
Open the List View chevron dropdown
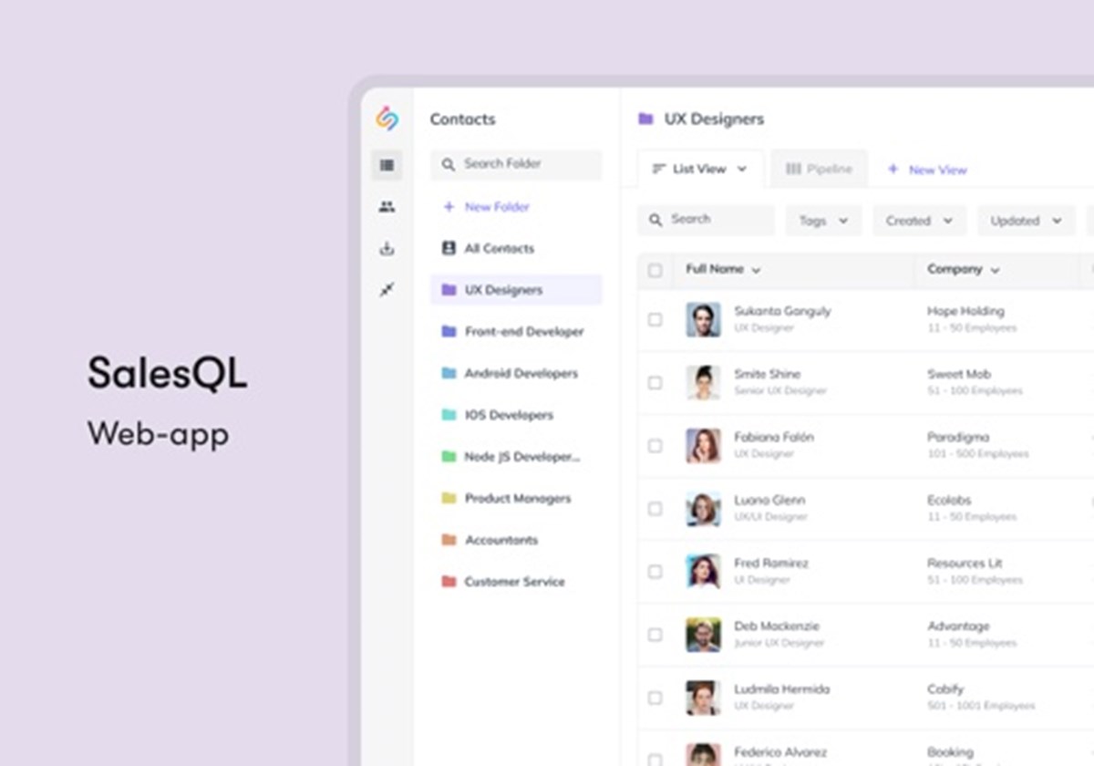(x=741, y=169)
